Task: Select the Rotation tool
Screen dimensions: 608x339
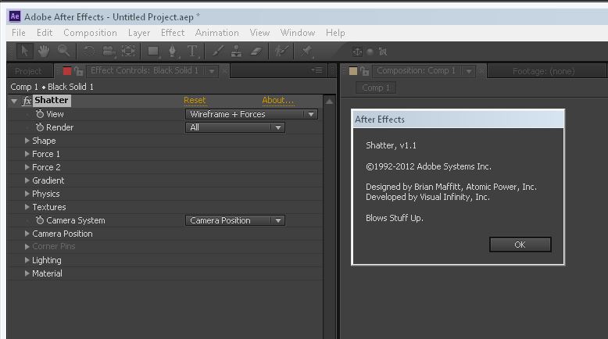Action: tap(89, 51)
